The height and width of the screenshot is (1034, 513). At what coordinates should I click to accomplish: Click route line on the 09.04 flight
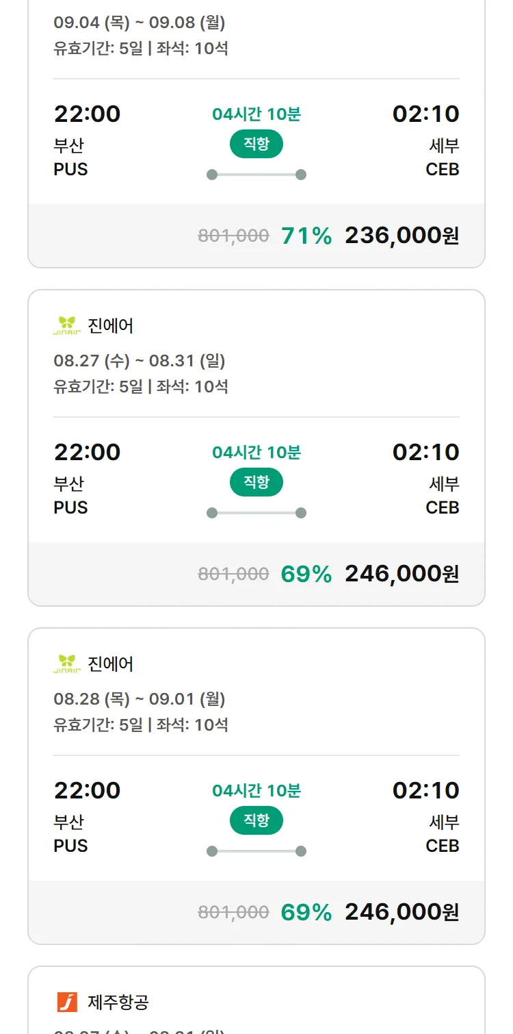tap(256, 175)
